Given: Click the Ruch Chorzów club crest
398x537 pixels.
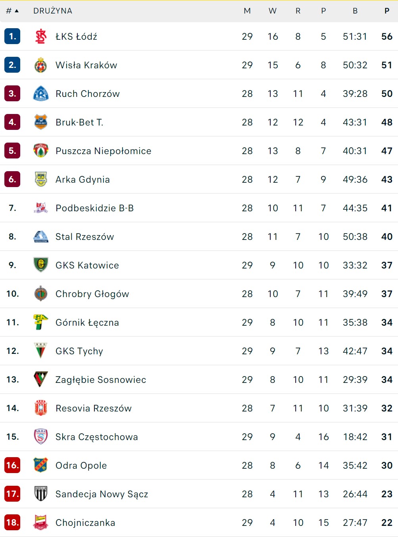Looking at the screenshot, I should [x=41, y=94].
